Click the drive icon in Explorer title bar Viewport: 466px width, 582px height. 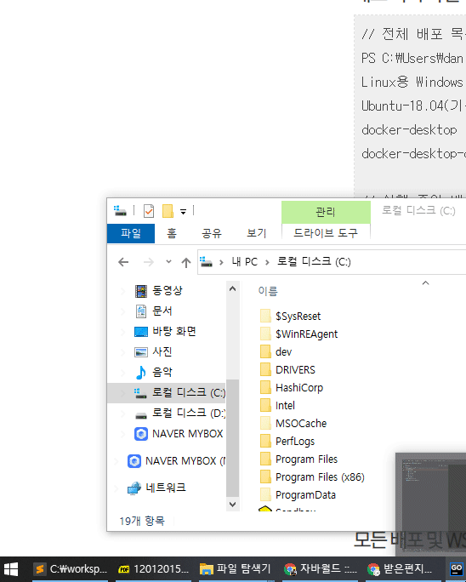pos(120,211)
